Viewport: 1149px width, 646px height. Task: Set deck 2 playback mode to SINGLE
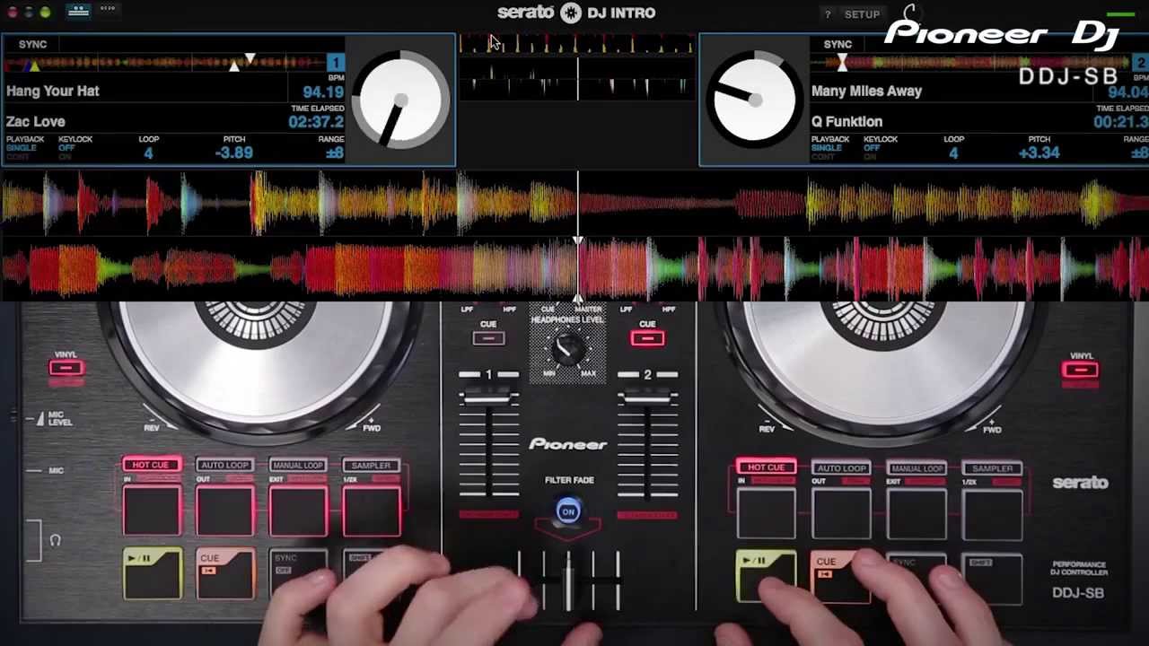826,148
